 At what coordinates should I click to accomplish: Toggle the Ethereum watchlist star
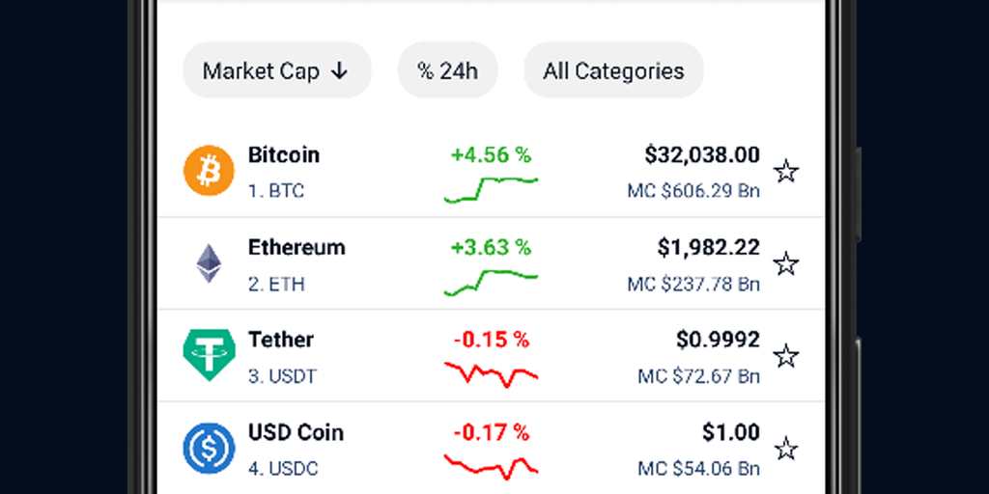coord(787,263)
